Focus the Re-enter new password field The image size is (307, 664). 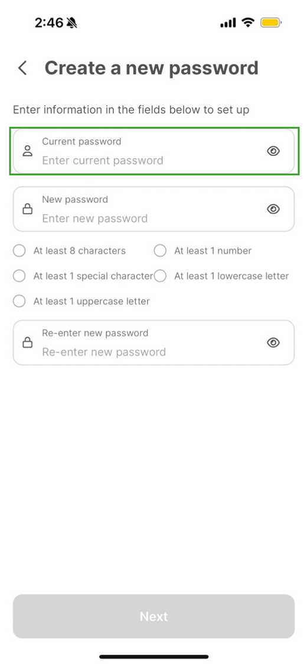[153, 342]
